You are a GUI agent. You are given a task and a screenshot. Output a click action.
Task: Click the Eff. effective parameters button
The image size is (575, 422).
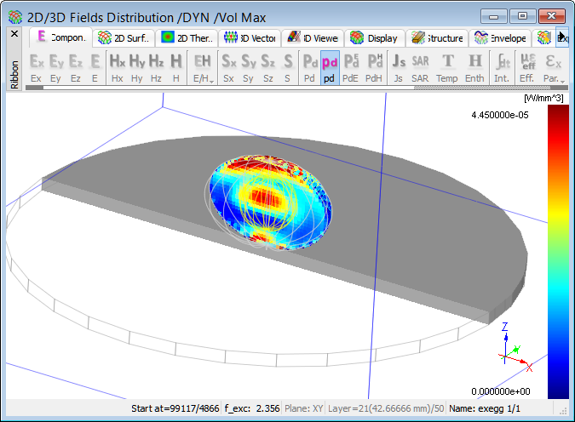pyautogui.click(x=527, y=66)
